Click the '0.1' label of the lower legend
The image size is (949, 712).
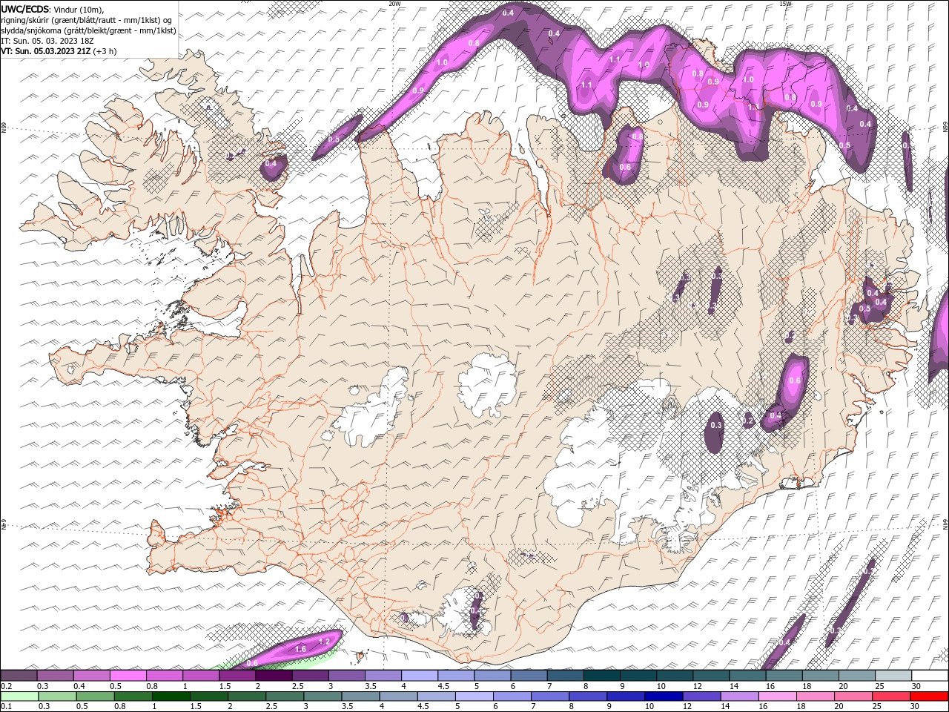(6, 707)
